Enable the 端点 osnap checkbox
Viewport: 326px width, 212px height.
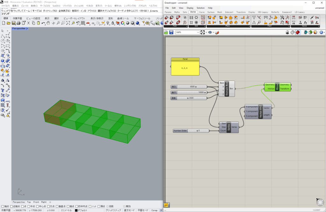pos(3,206)
